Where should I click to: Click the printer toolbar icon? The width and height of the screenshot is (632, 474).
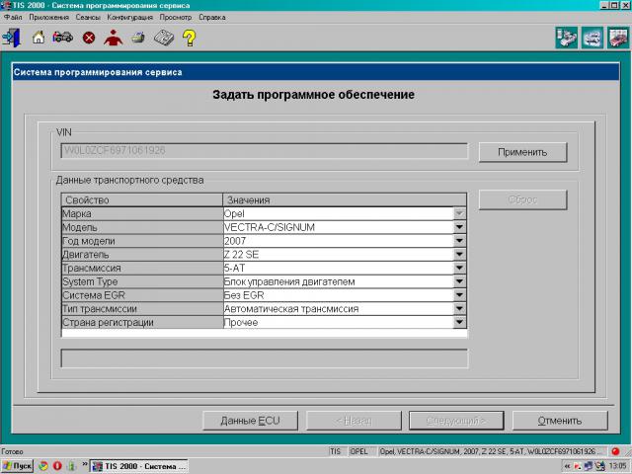(138, 38)
